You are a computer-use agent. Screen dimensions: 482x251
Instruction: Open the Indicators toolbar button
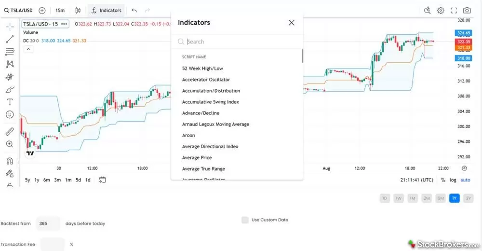(x=107, y=11)
